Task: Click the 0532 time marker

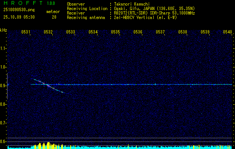Action: [48, 32]
